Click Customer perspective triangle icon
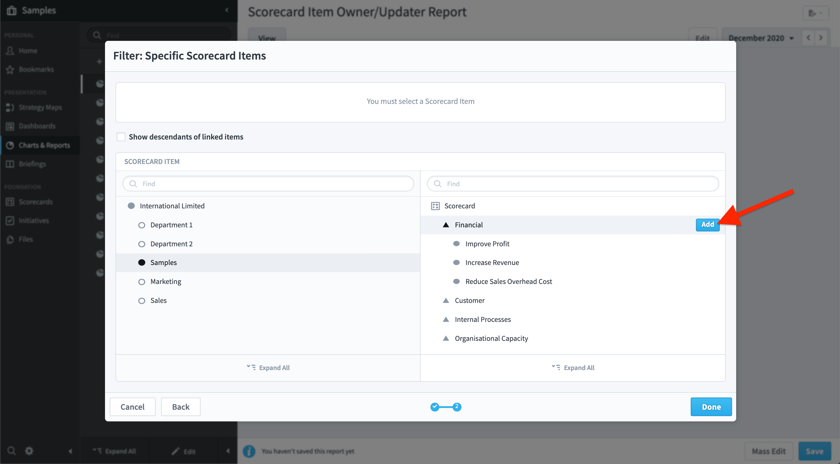This screenshot has height=464, width=840. pos(446,300)
